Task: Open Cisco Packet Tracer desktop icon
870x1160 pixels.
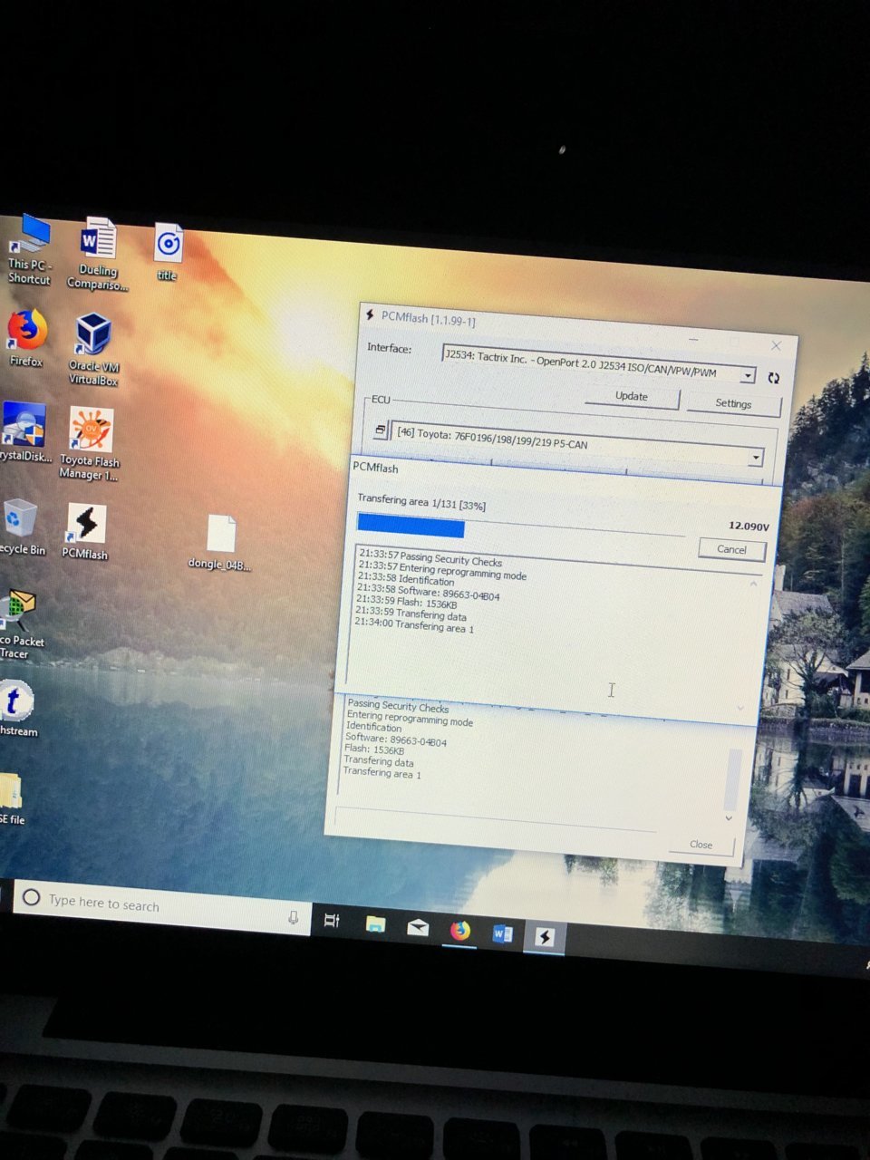Action: pyautogui.click(x=20, y=623)
